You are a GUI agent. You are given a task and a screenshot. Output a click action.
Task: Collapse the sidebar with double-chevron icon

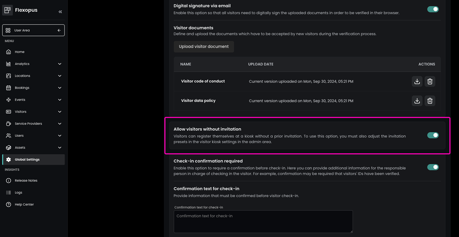pos(60,12)
